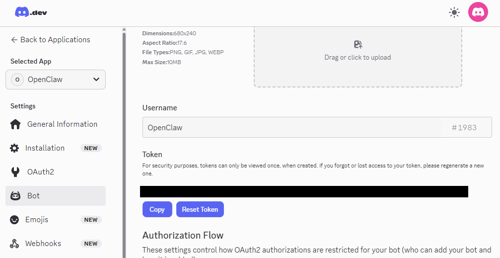Click the Back to Applications arrow
500x258 pixels.
14,40
